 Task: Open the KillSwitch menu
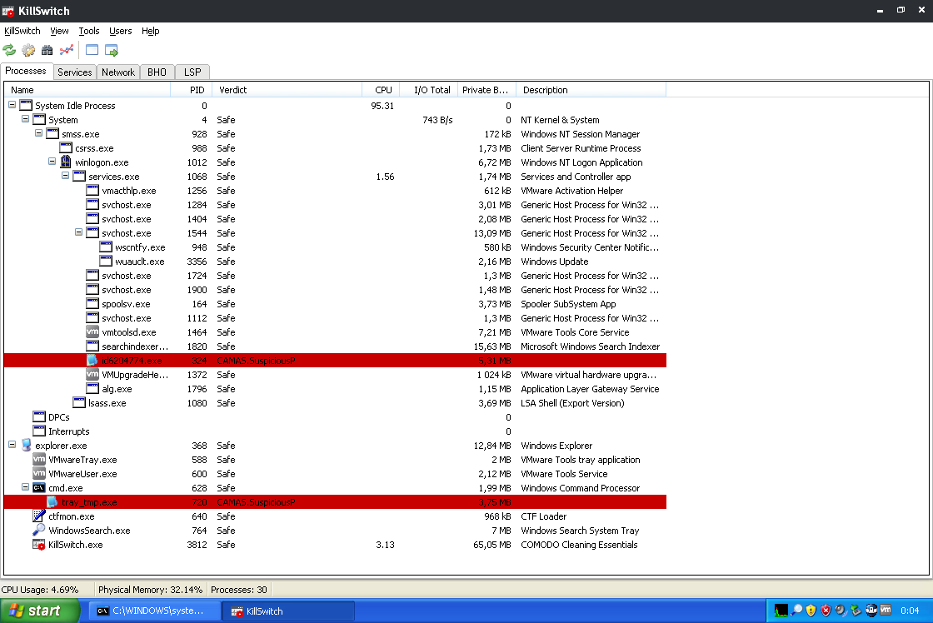coord(22,31)
